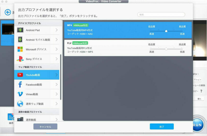Select Microsoft デバイス profile label
This screenshot has height=136, width=207.
(x=36, y=50)
